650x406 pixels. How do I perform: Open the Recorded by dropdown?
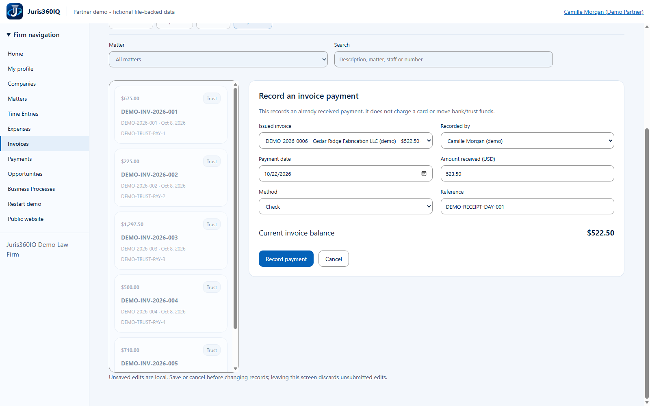point(527,141)
